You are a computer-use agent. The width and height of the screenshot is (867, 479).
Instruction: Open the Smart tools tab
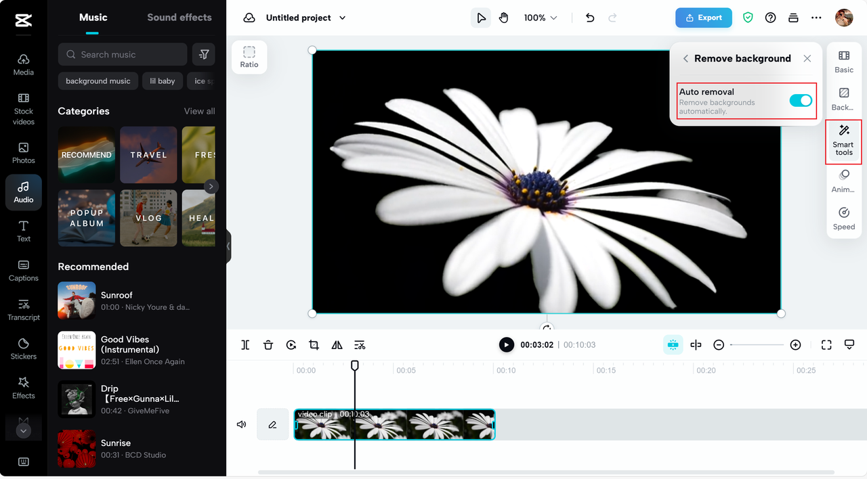coord(844,141)
